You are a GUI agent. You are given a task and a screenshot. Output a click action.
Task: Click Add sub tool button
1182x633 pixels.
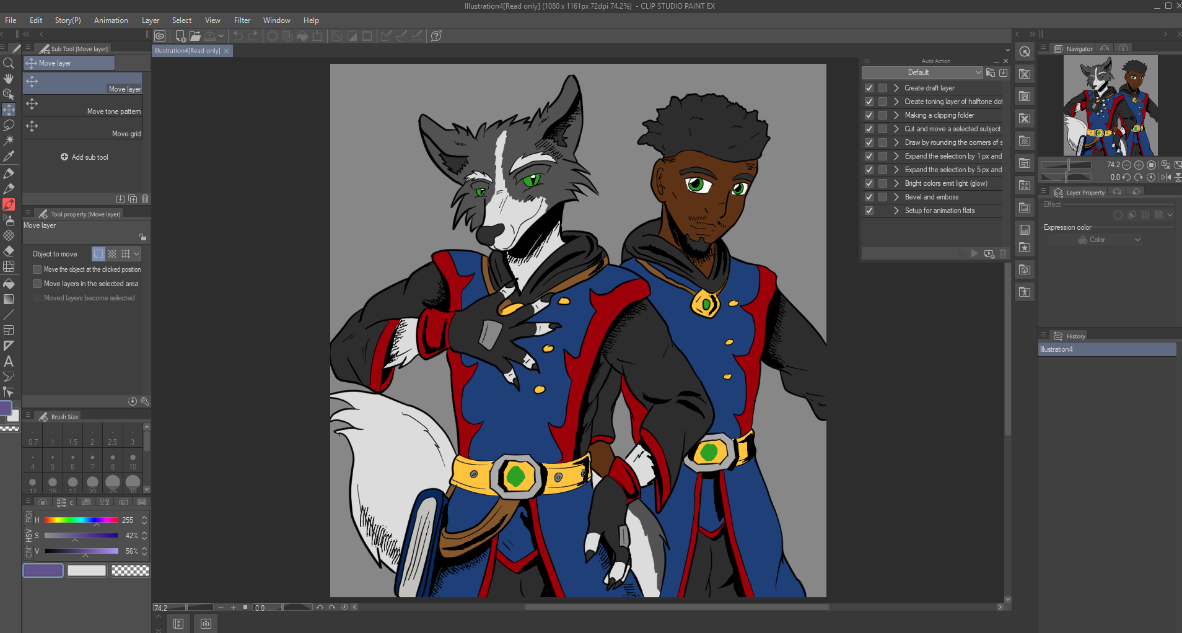[x=84, y=157]
